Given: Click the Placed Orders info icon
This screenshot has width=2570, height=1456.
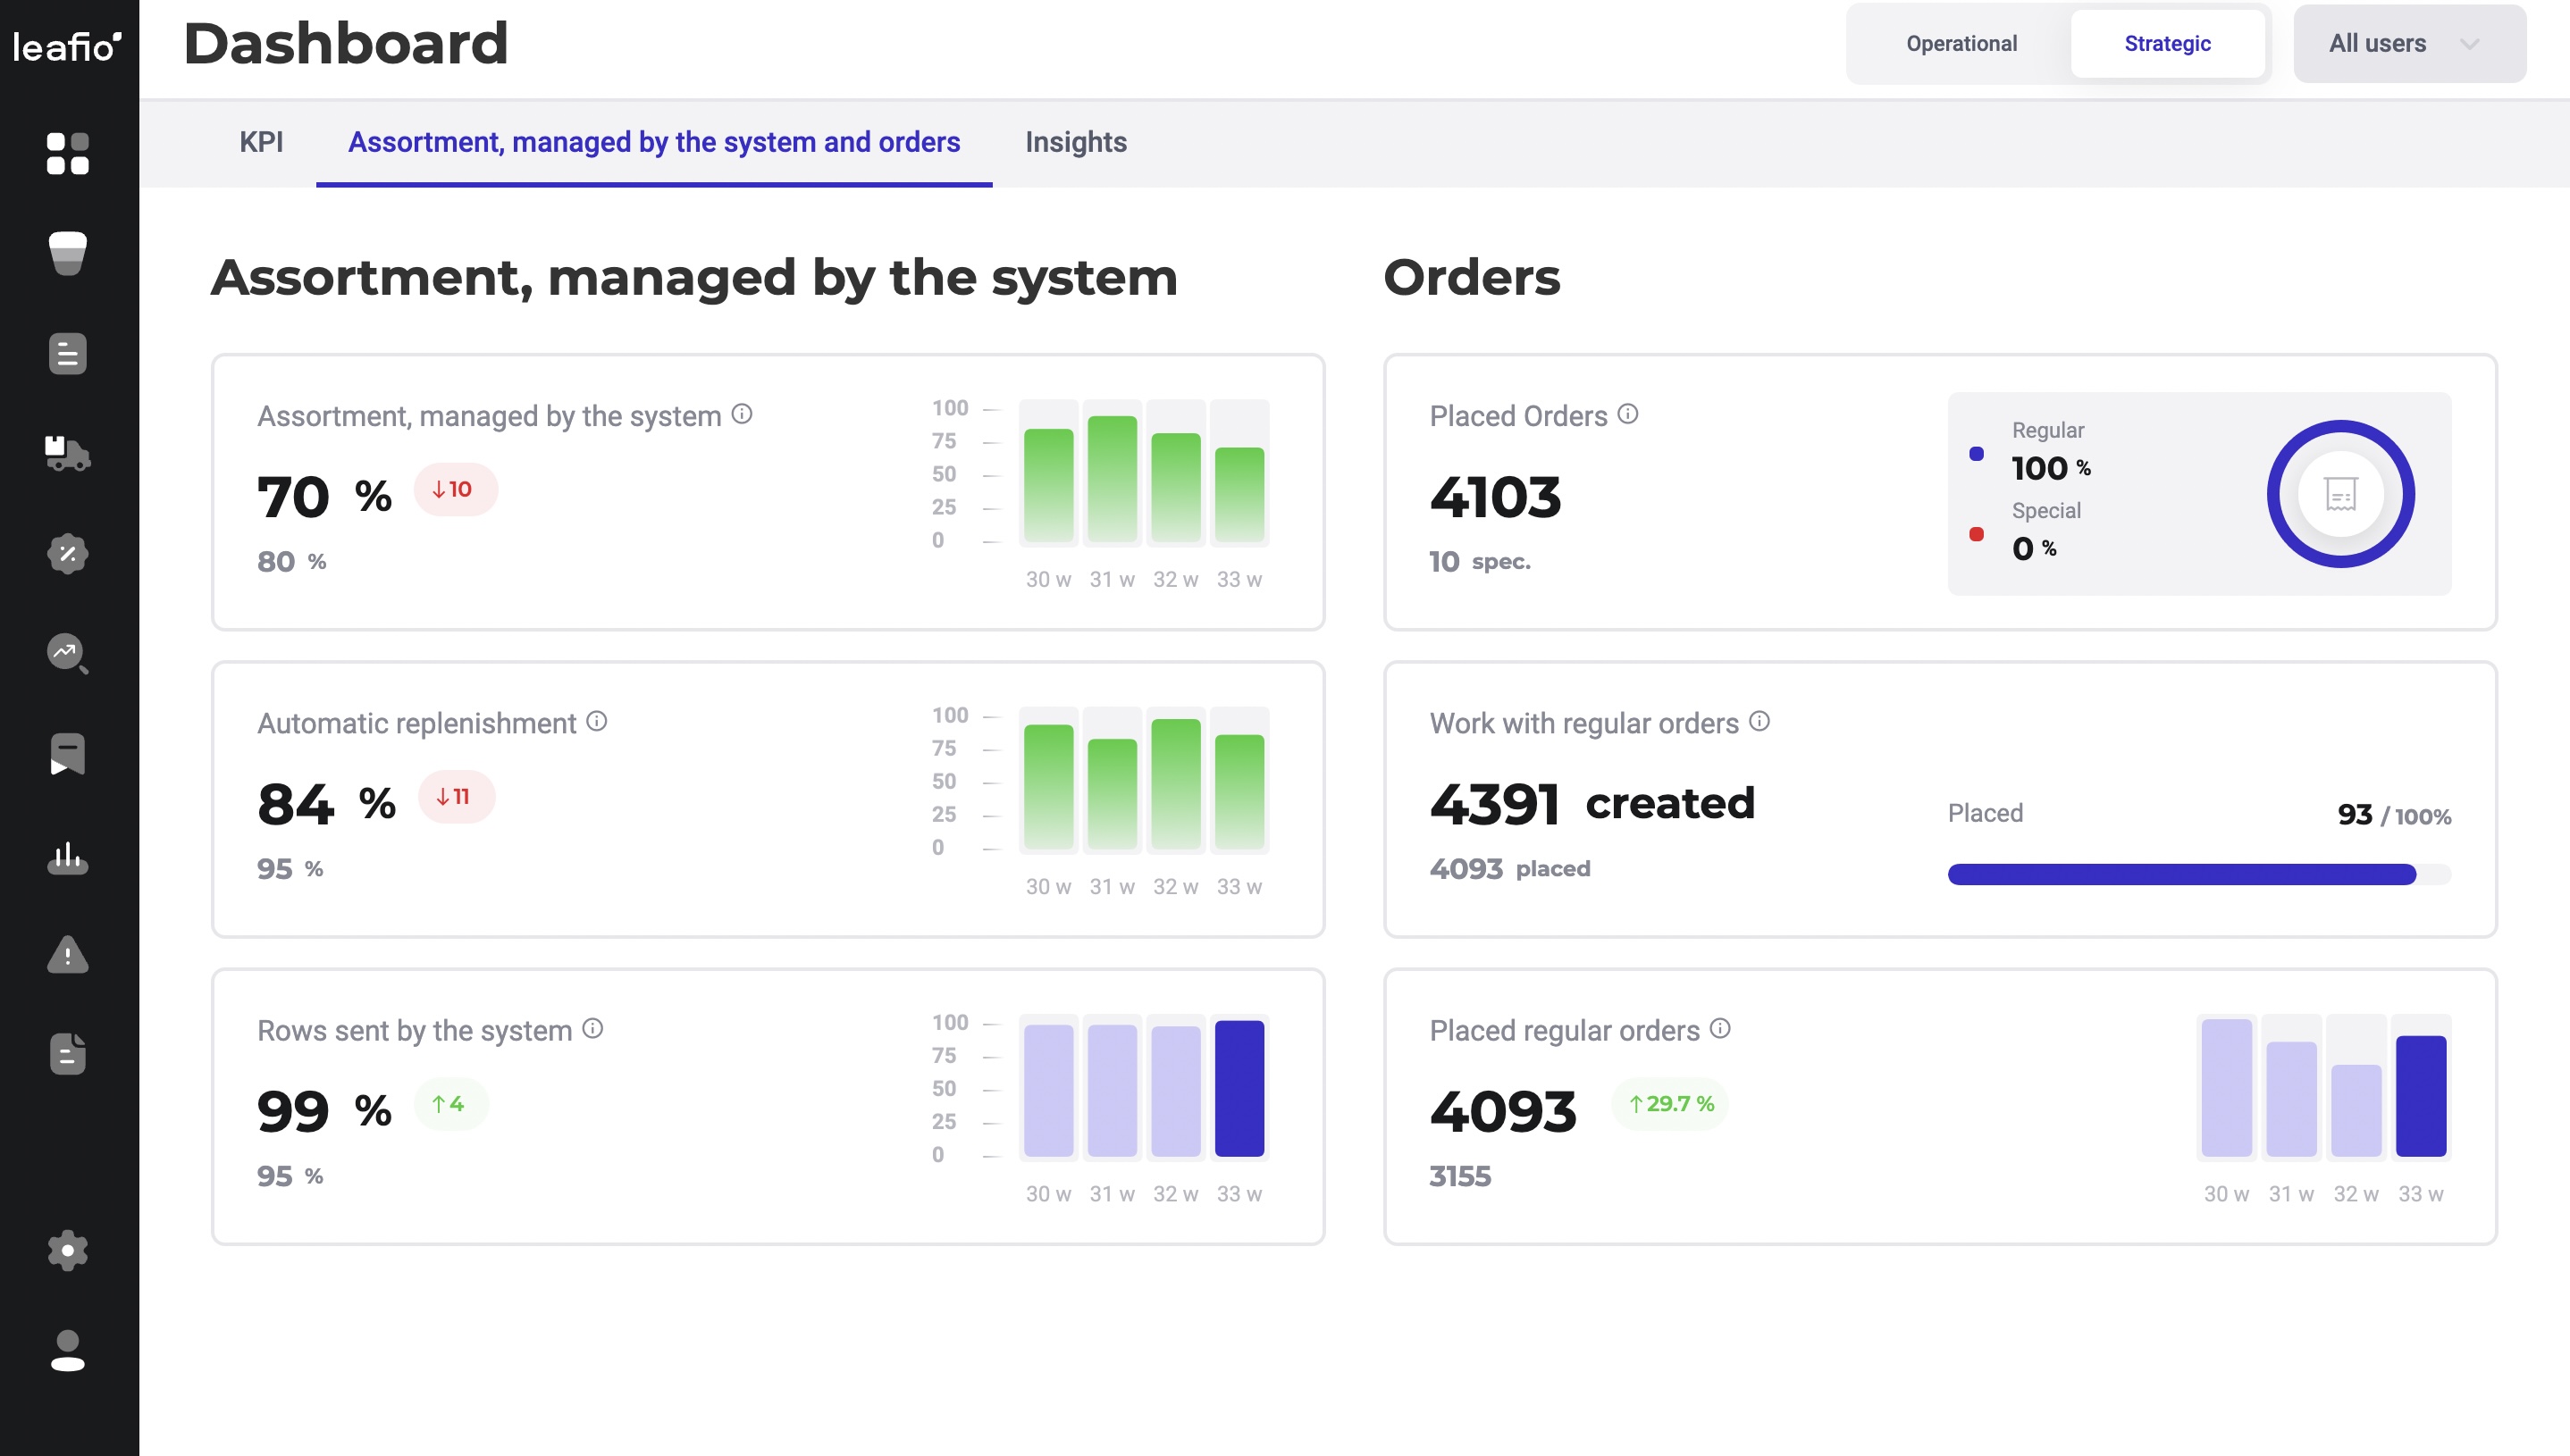Looking at the screenshot, I should (1627, 414).
